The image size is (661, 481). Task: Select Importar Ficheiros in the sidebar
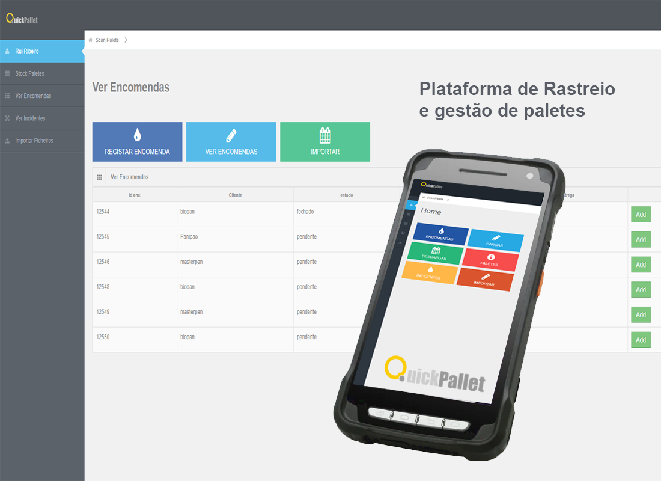click(x=34, y=141)
